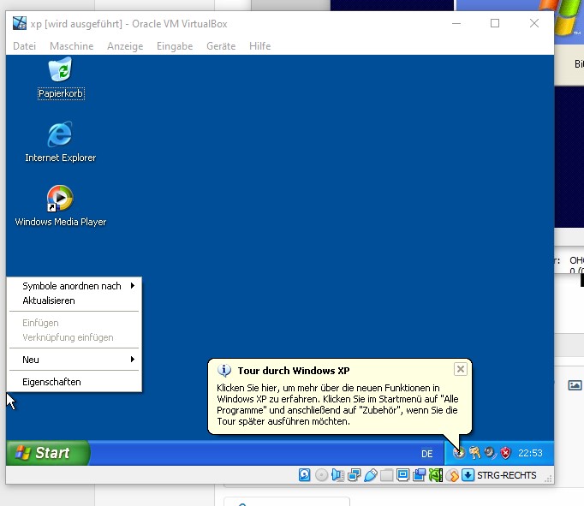584x506 pixels.
Task: Select the Papierkorb desktop icon
Action: [61, 79]
